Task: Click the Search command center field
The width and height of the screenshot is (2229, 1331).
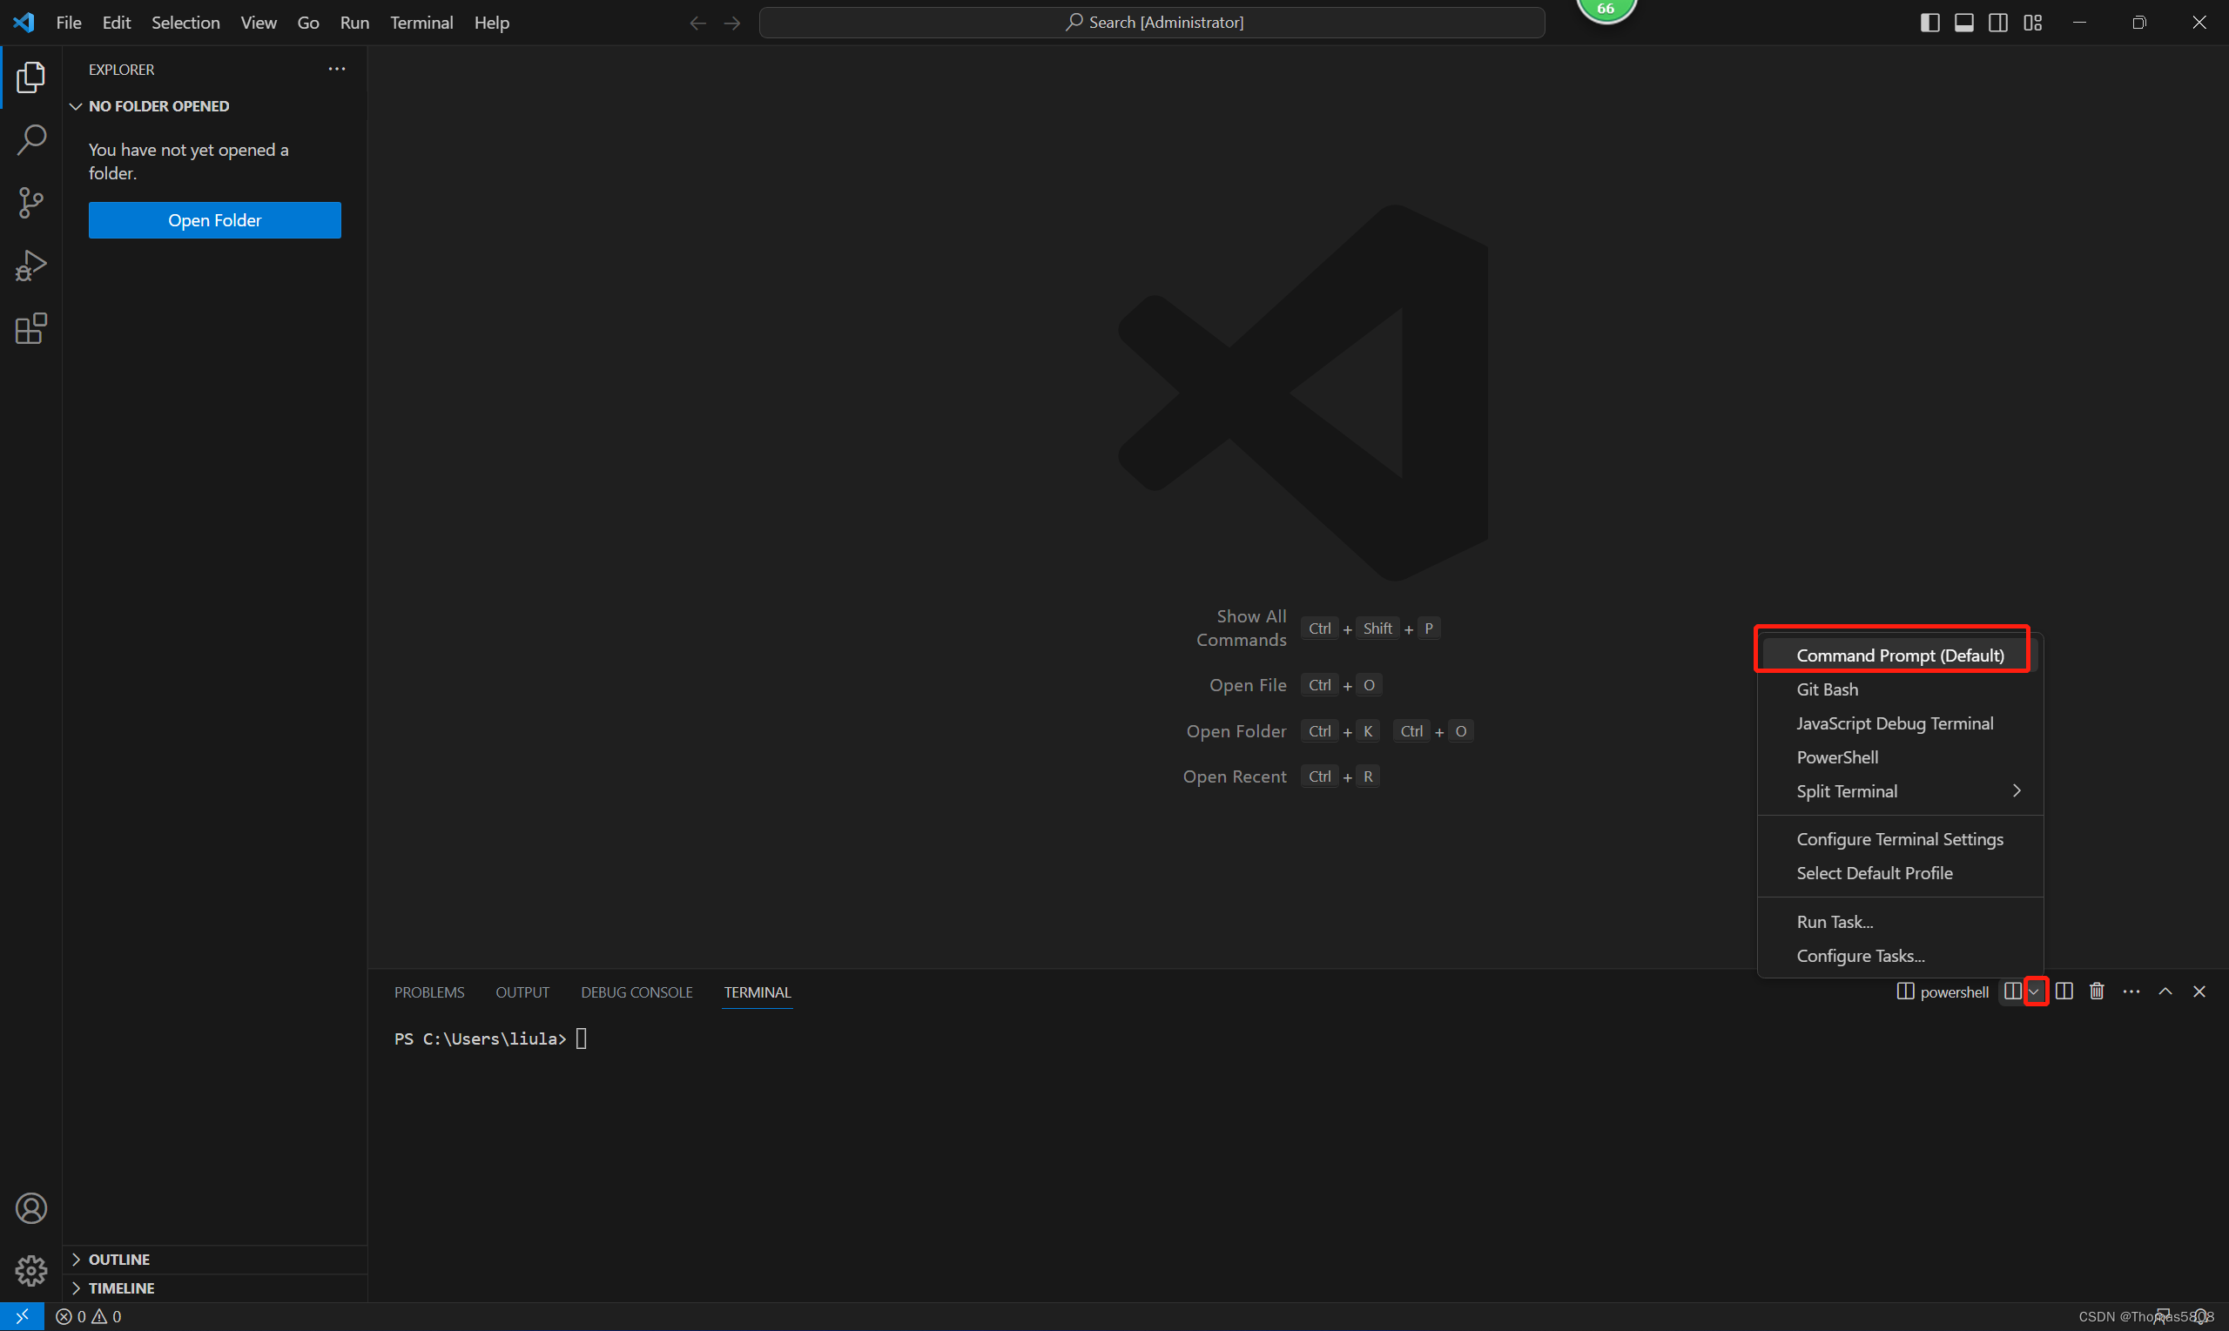Action: click(x=1152, y=23)
